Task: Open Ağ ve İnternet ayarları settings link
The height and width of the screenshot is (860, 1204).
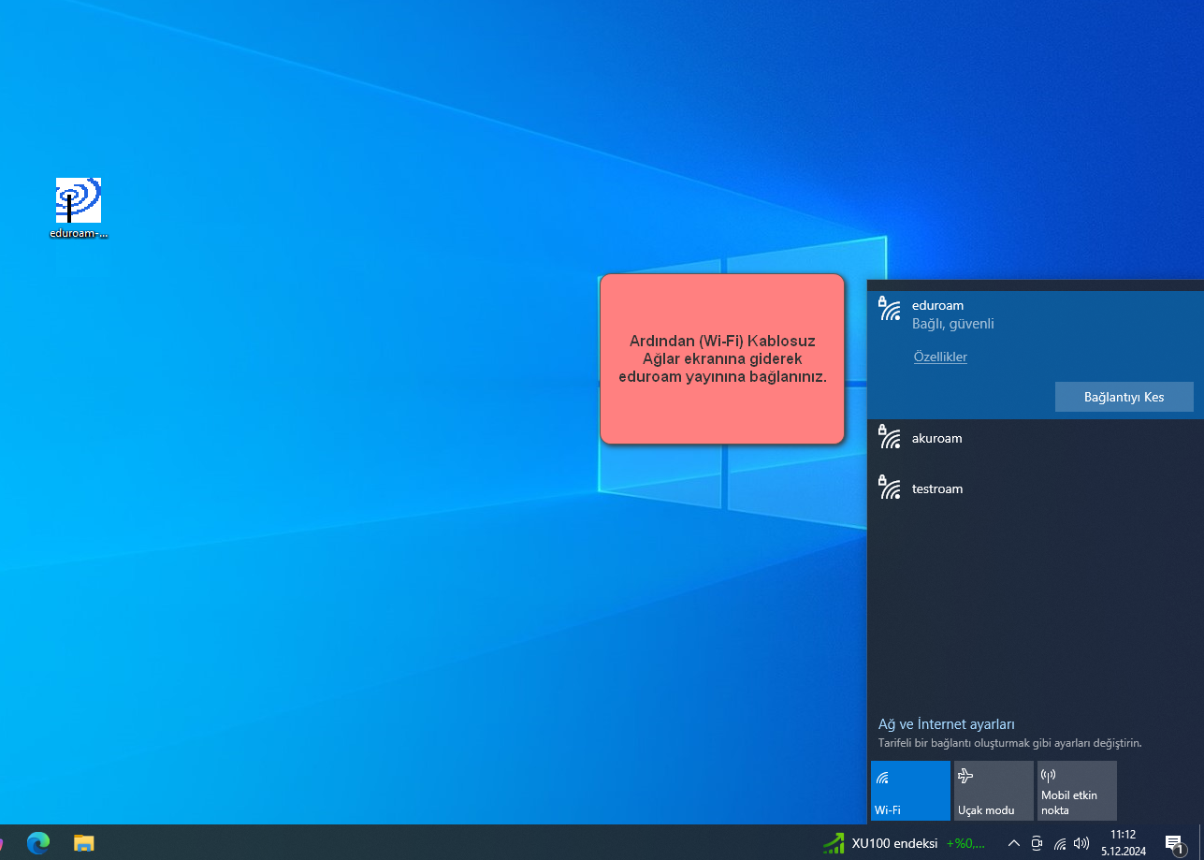Action: tap(946, 724)
